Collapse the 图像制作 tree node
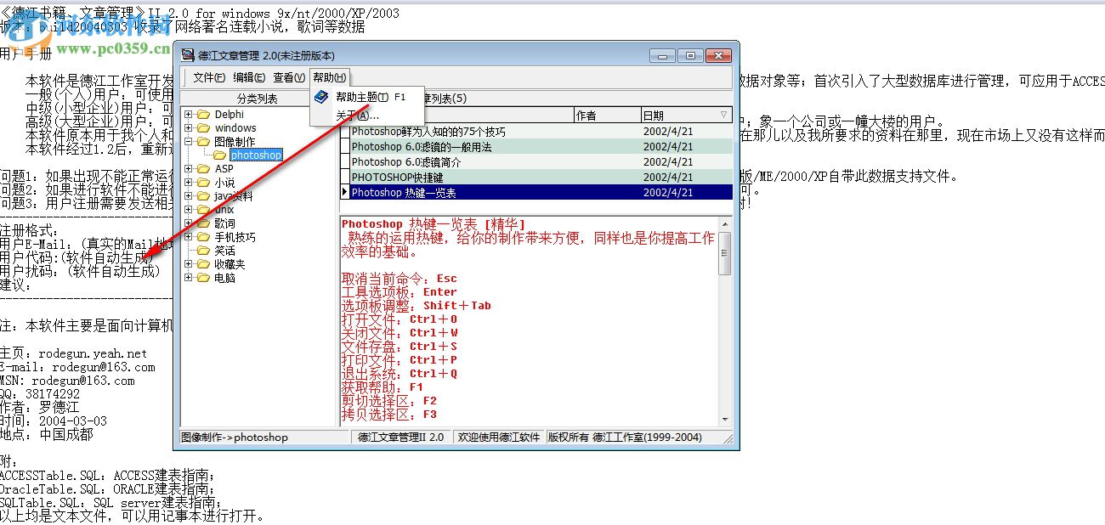Screen dimensions: 1105x525 point(189,141)
